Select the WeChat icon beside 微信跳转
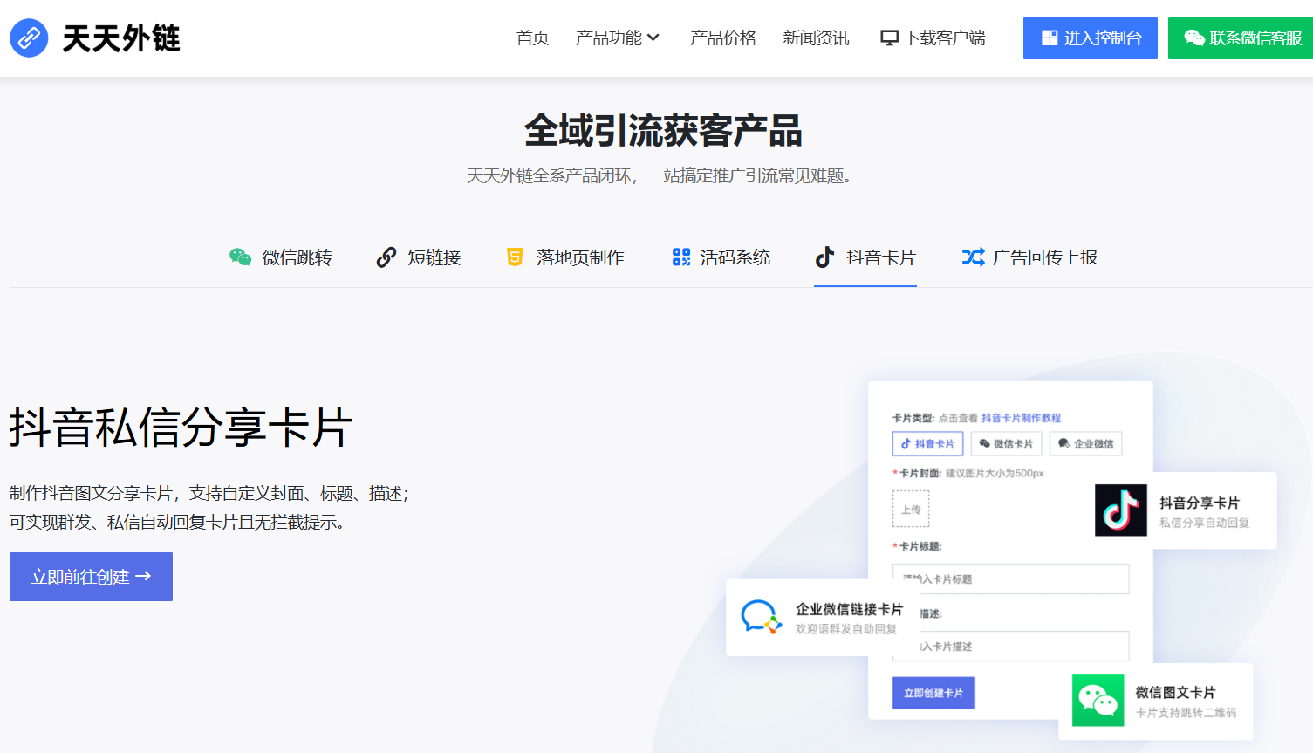 [x=240, y=257]
